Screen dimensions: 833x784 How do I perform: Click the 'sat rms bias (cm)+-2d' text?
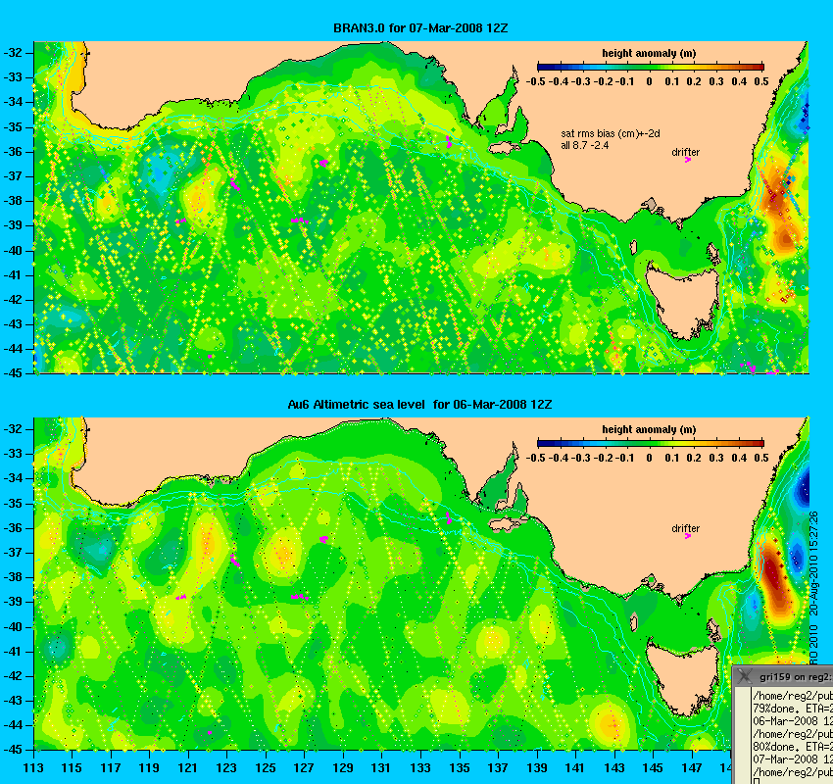611,134
